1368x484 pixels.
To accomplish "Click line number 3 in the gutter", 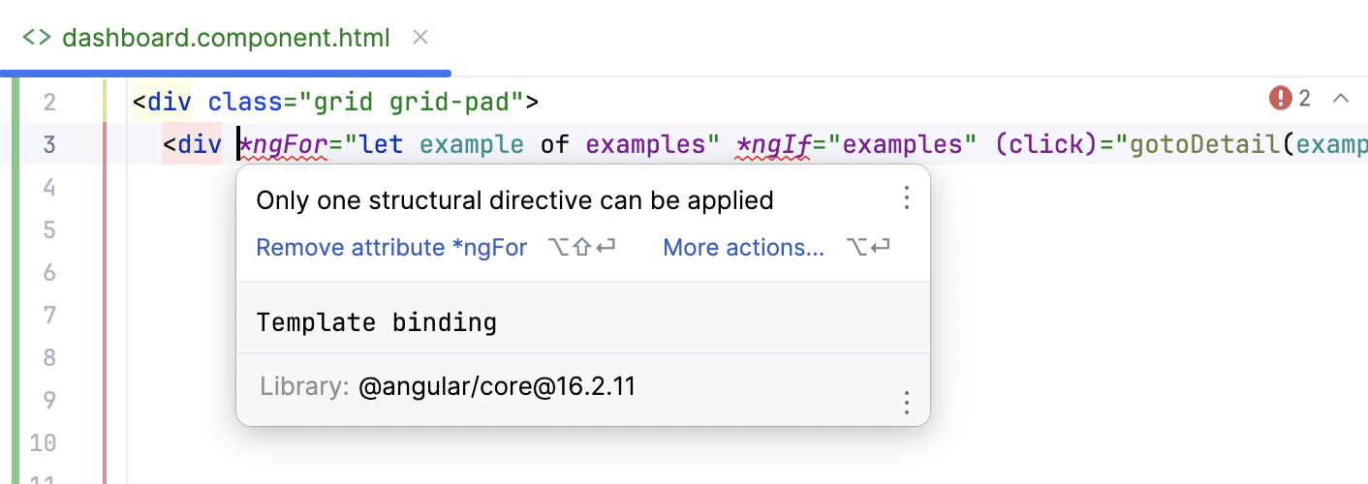I will [x=50, y=144].
